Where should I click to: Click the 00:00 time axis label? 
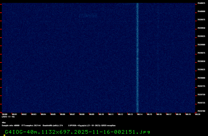coord(5,114)
